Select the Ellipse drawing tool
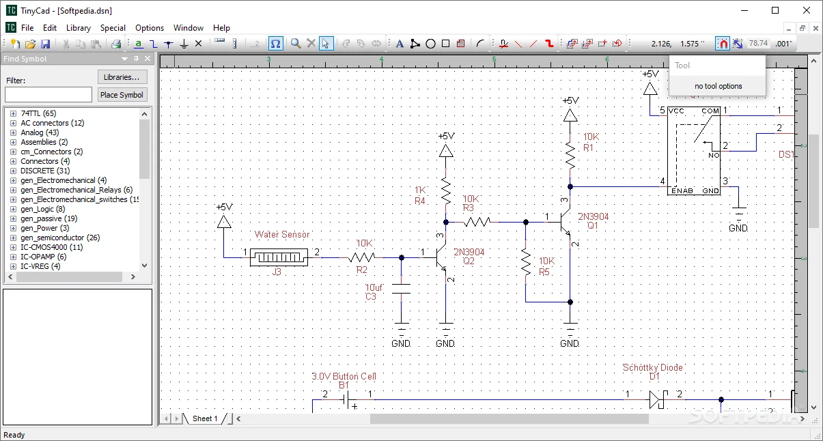 pos(430,43)
